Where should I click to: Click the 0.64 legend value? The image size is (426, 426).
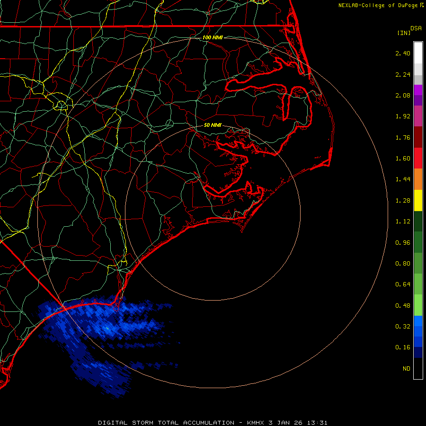403,284
